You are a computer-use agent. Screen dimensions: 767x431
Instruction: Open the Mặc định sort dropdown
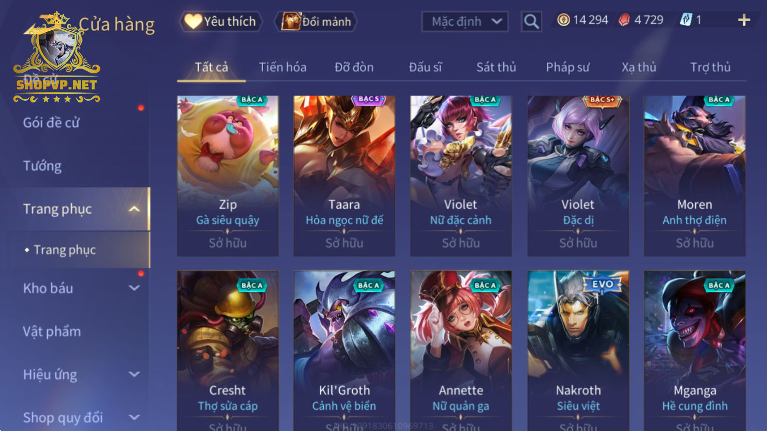pyautogui.click(x=465, y=22)
